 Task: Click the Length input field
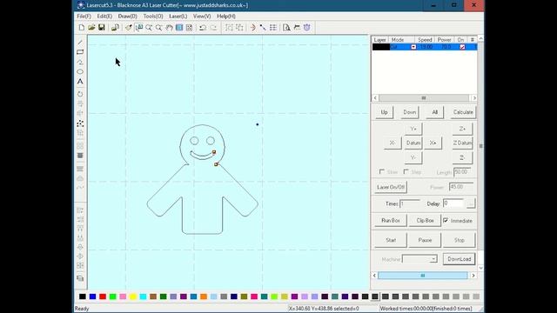point(462,172)
